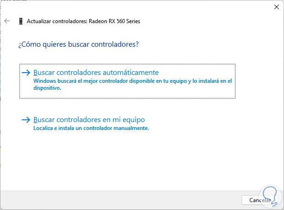Click the underlined B in Buscar controladores automáticamente
This screenshot has height=210, width=284.
[35, 73]
